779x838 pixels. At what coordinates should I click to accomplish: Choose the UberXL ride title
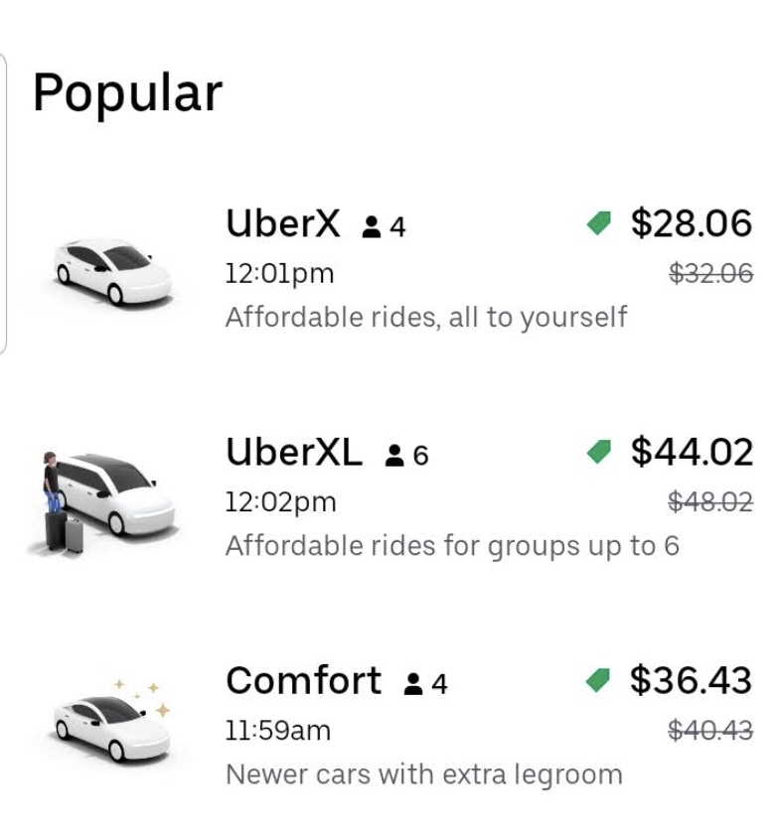point(294,453)
